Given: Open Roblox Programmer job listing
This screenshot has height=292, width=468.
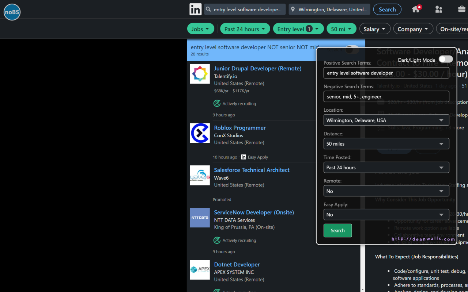Looking at the screenshot, I should (240, 128).
